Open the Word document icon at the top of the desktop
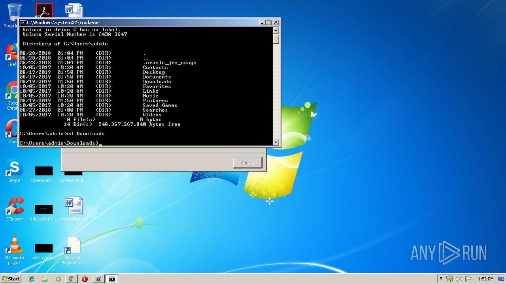Screen dimensions: 506x284 (74, 11)
